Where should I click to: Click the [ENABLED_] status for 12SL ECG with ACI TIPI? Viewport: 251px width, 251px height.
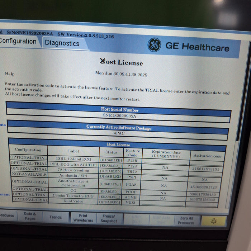tap(111, 166)
